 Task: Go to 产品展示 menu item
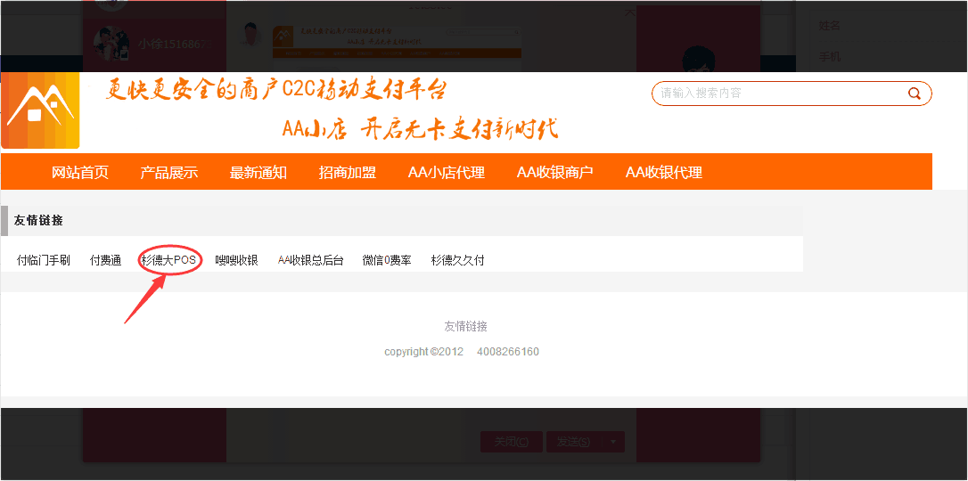(x=169, y=173)
